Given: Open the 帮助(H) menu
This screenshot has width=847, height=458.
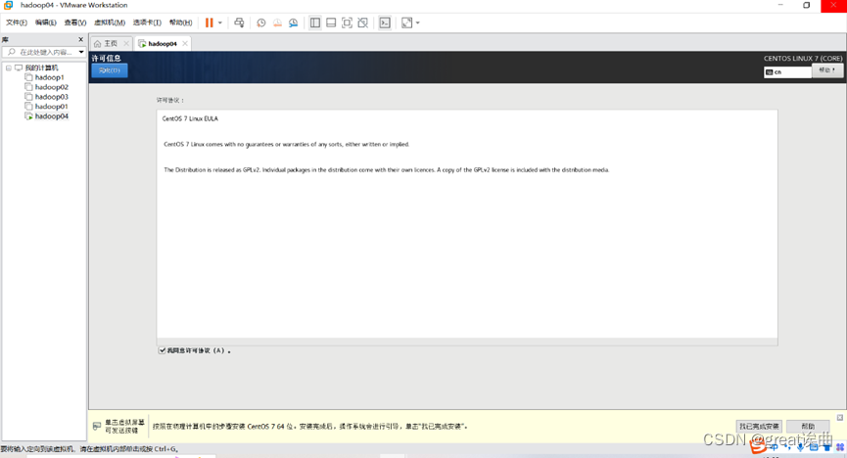Looking at the screenshot, I should (x=180, y=23).
